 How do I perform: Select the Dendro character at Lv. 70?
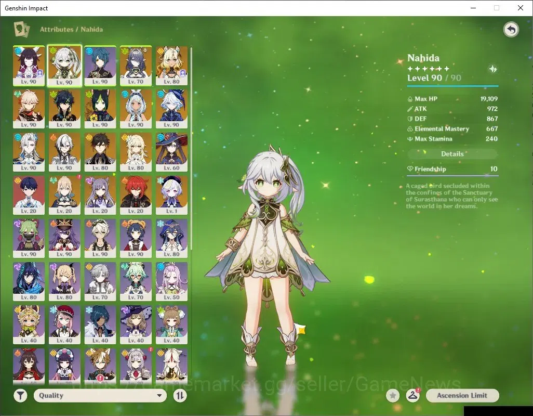click(x=136, y=66)
